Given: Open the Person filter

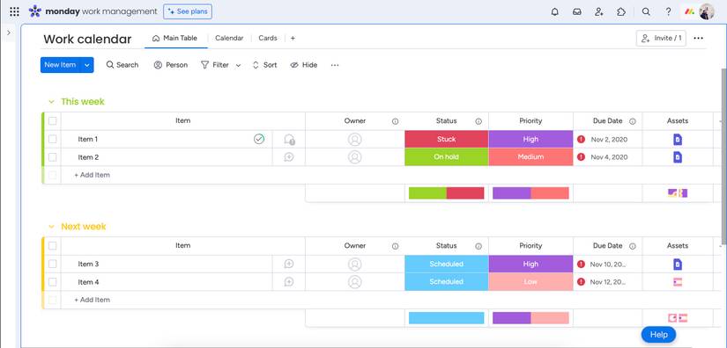Looking at the screenshot, I should click(171, 65).
